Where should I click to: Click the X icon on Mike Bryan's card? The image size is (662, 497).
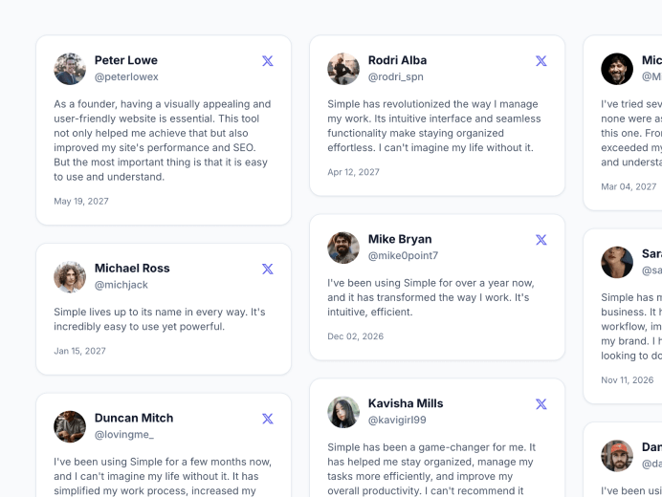click(x=541, y=240)
